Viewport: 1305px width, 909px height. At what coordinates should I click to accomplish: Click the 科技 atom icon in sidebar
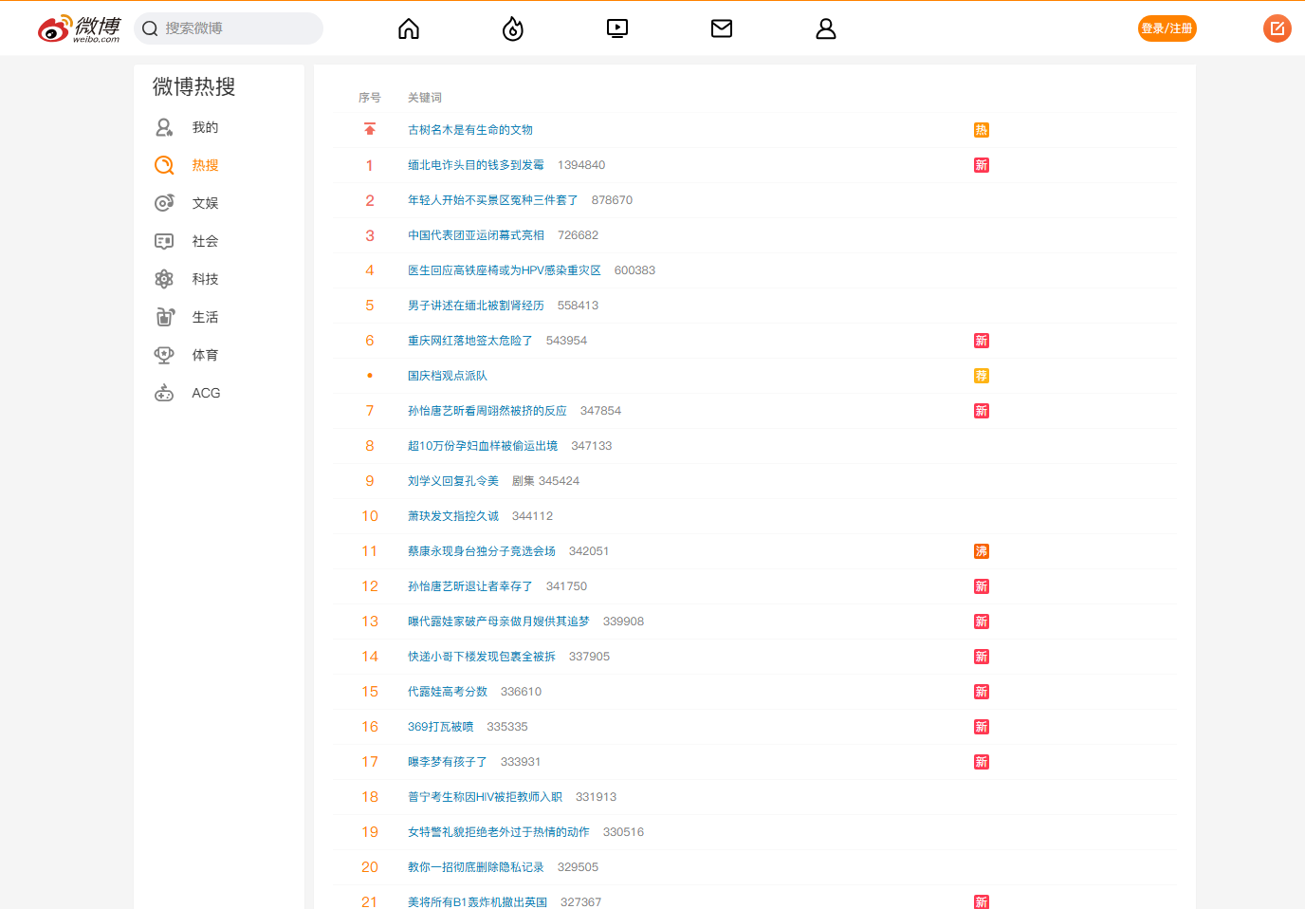[164, 279]
